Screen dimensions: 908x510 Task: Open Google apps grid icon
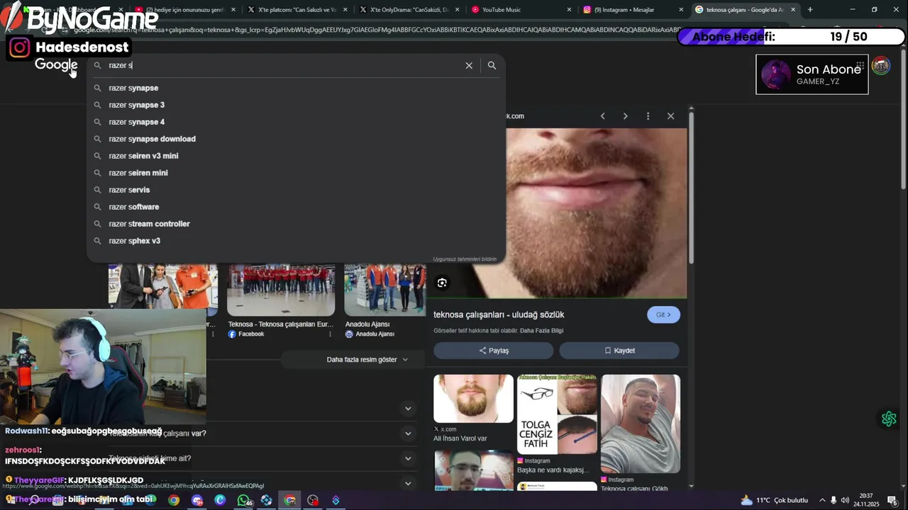click(x=860, y=66)
